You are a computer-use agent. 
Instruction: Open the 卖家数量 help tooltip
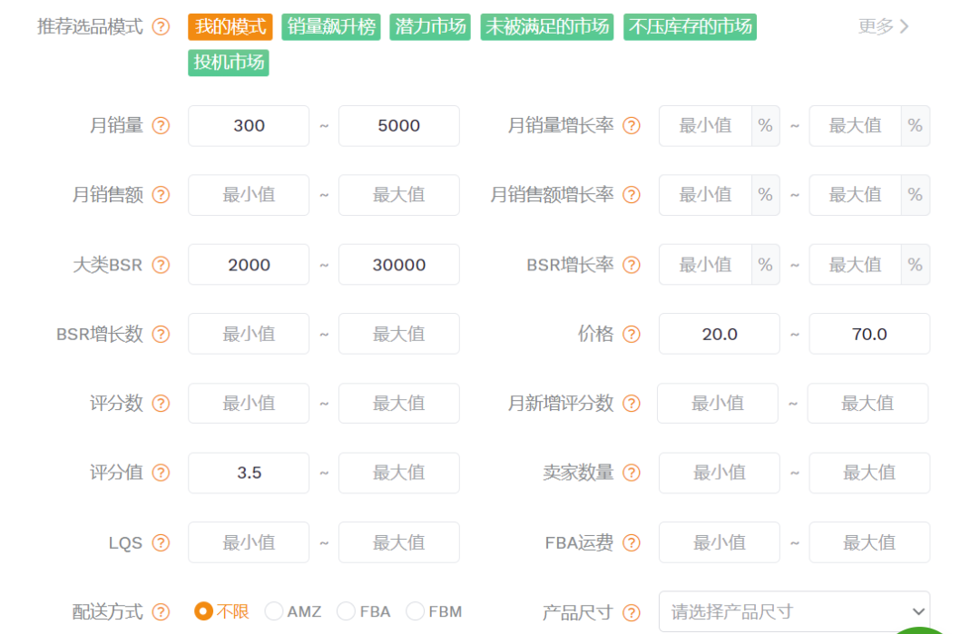631,473
